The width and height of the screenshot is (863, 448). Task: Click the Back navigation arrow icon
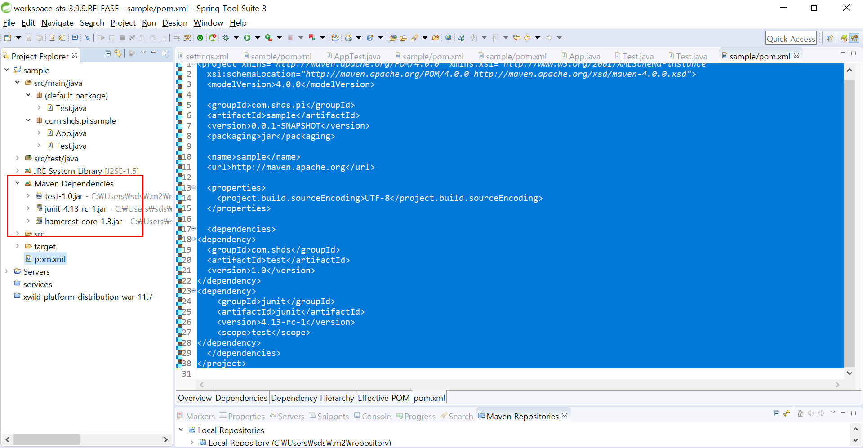(x=527, y=38)
